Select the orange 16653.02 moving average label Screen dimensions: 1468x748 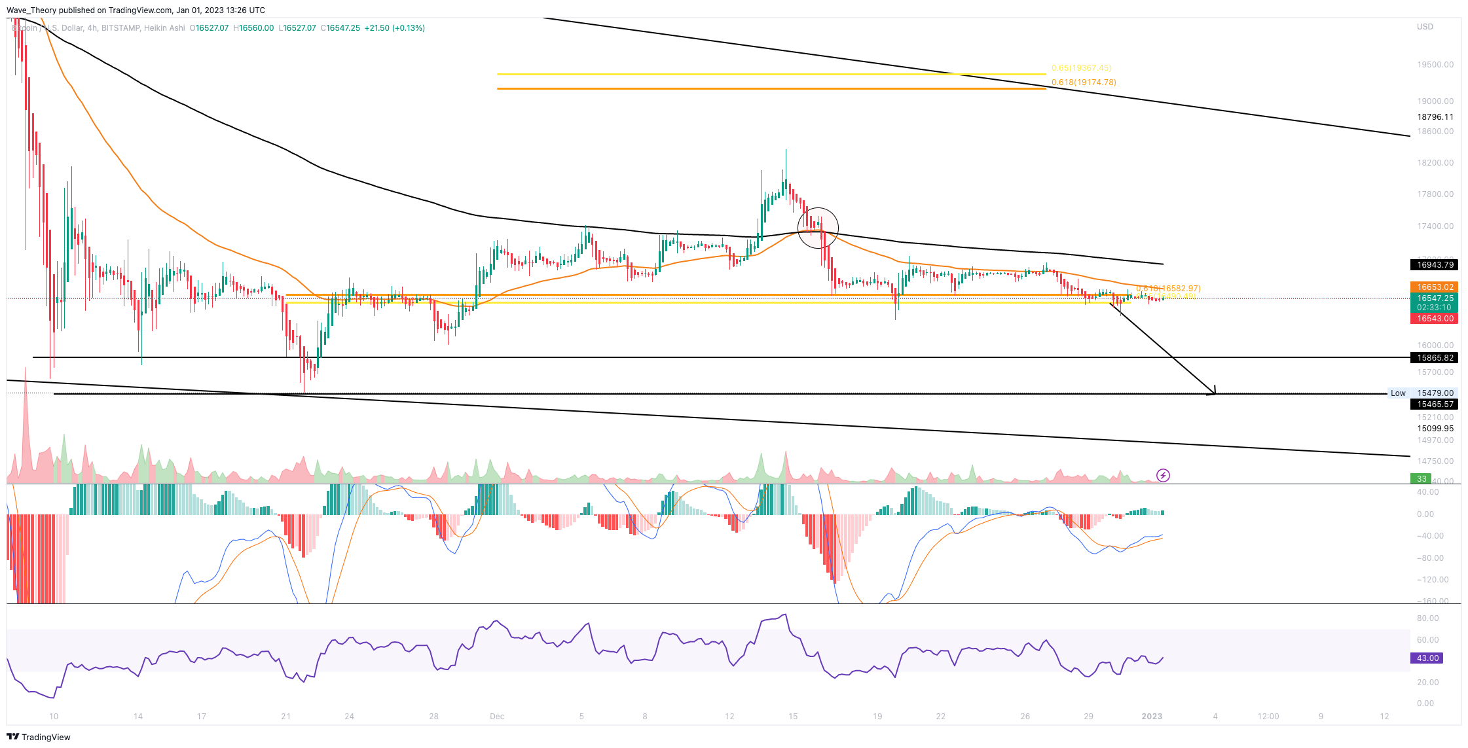point(1435,287)
